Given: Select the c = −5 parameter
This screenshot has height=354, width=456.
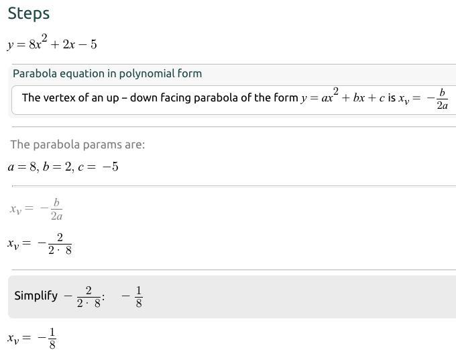Looking at the screenshot, I should 99,167.
